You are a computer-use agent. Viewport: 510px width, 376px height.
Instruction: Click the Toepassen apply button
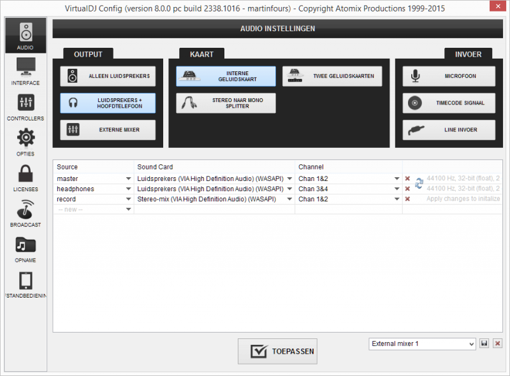(x=277, y=351)
